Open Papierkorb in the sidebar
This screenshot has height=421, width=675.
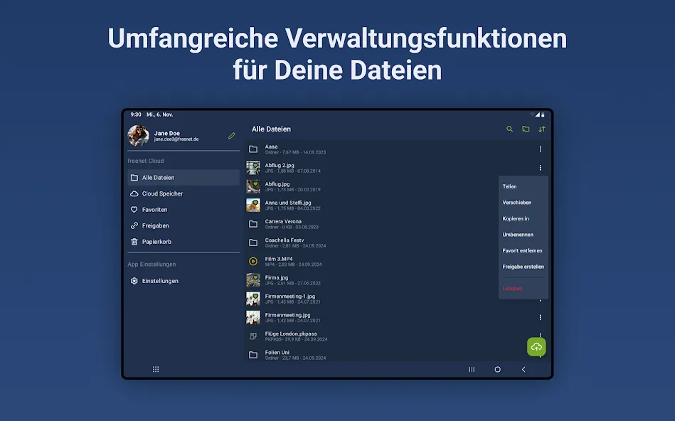184,242
